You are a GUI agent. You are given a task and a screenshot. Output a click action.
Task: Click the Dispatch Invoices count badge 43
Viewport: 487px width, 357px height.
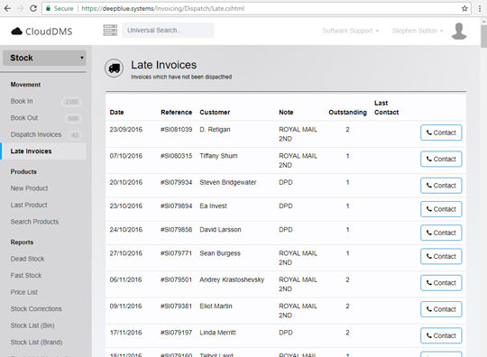pyautogui.click(x=75, y=135)
